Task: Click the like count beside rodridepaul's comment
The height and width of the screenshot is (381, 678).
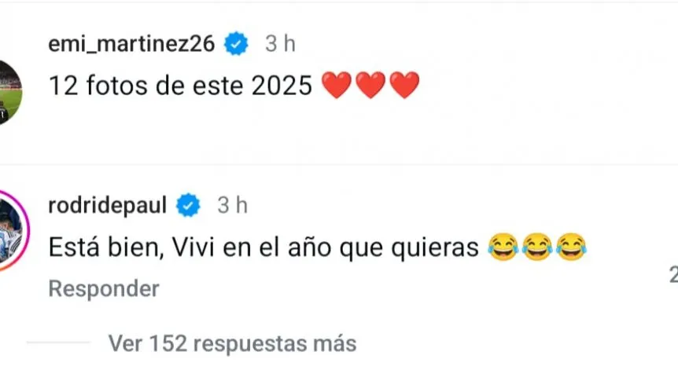Action: (672, 275)
